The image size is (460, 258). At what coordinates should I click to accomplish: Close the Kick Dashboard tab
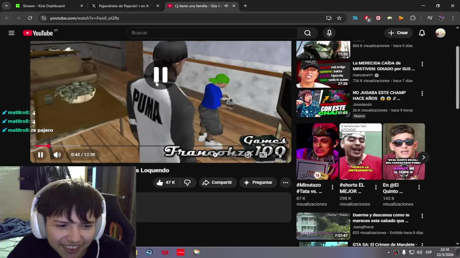point(82,6)
